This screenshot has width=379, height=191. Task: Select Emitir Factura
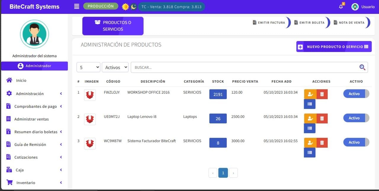[269, 22]
